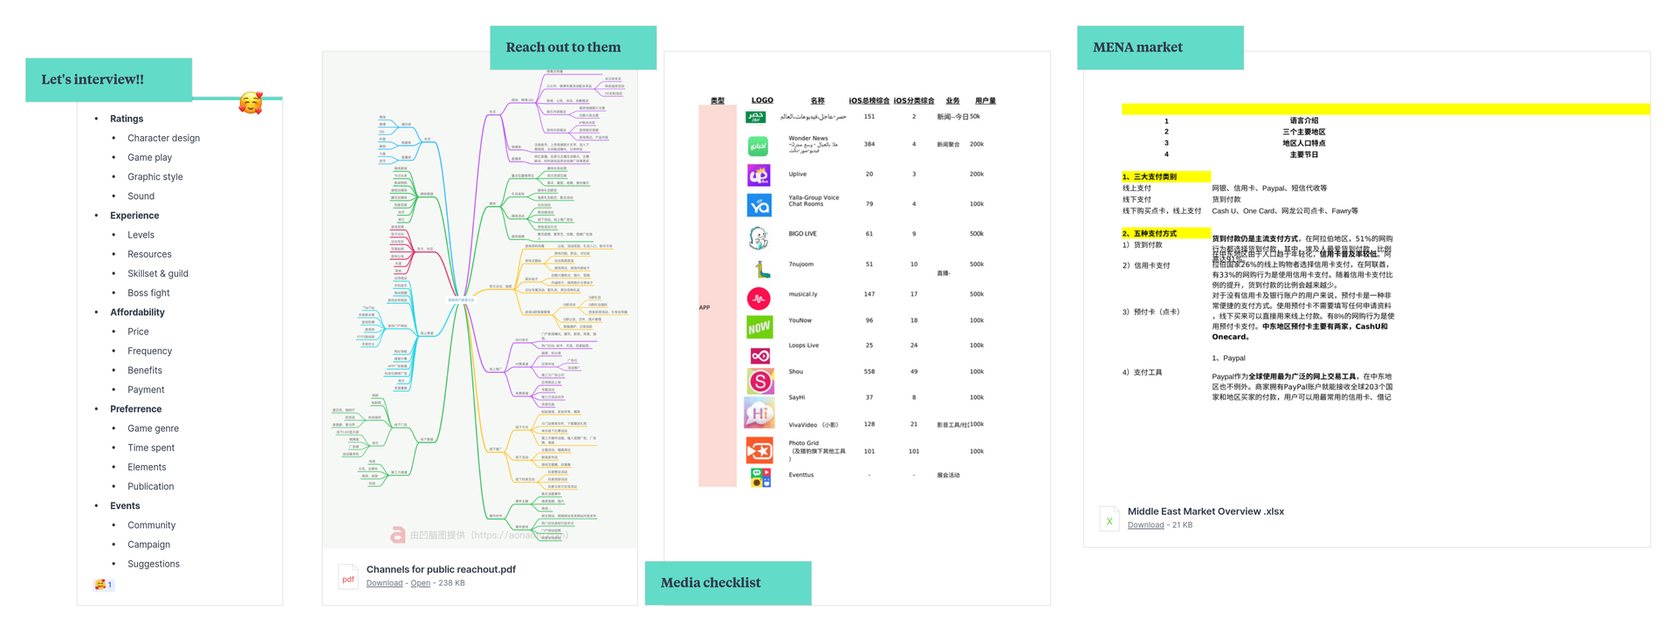Click the 'BIGO LIVE' name in table

pos(802,234)
